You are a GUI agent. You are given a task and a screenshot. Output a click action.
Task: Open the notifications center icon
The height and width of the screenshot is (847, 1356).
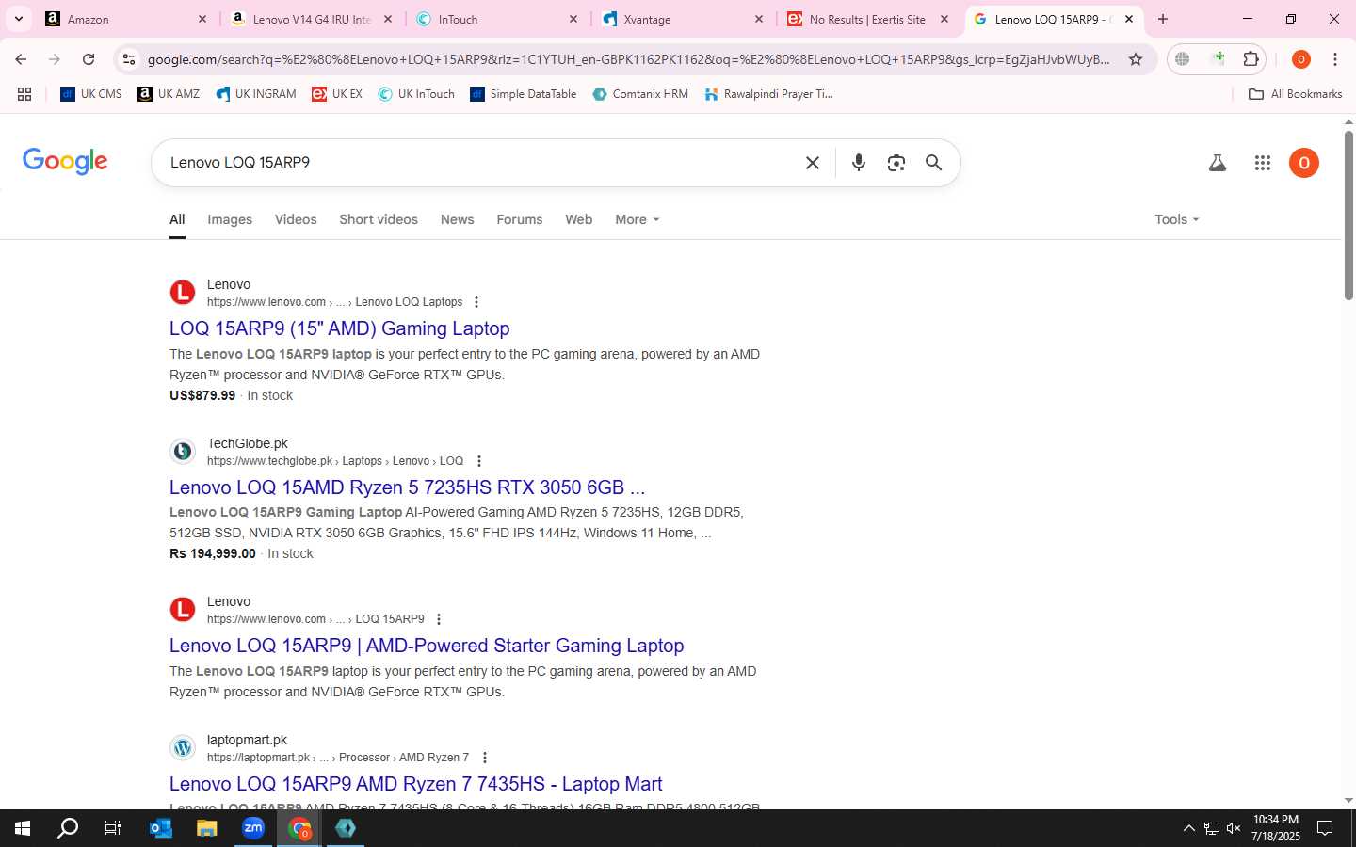[1325, 828]
